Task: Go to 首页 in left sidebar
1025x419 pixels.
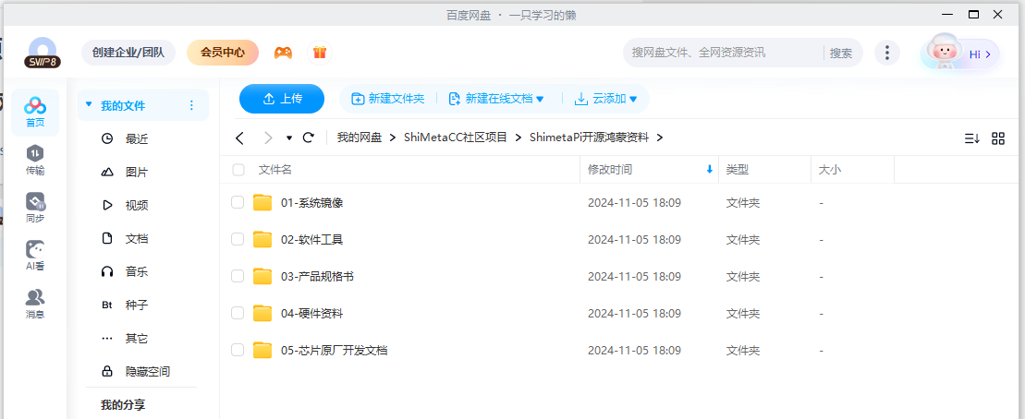Action: click(x=35, y=113)
